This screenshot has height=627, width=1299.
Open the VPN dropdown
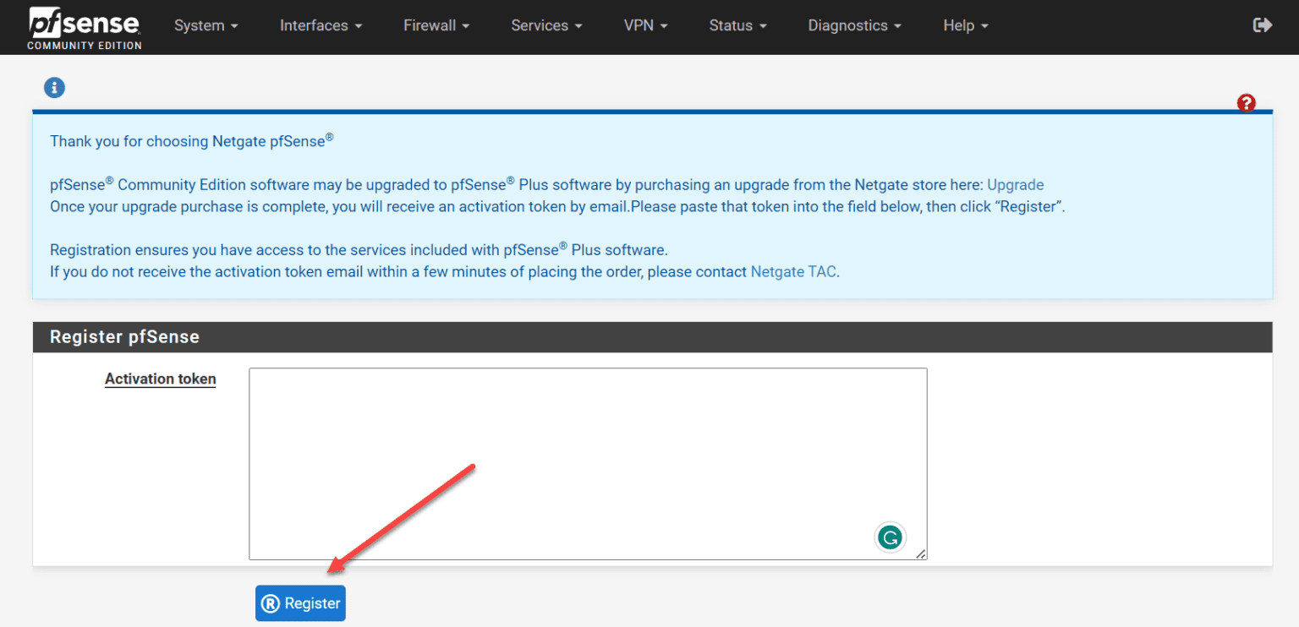tap(645, 25)
